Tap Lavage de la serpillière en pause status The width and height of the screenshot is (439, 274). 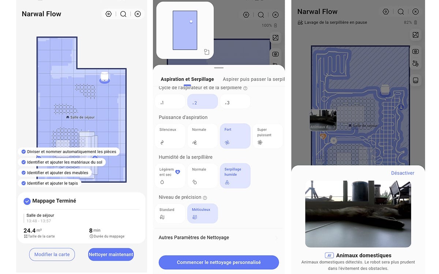click(336, 22)
